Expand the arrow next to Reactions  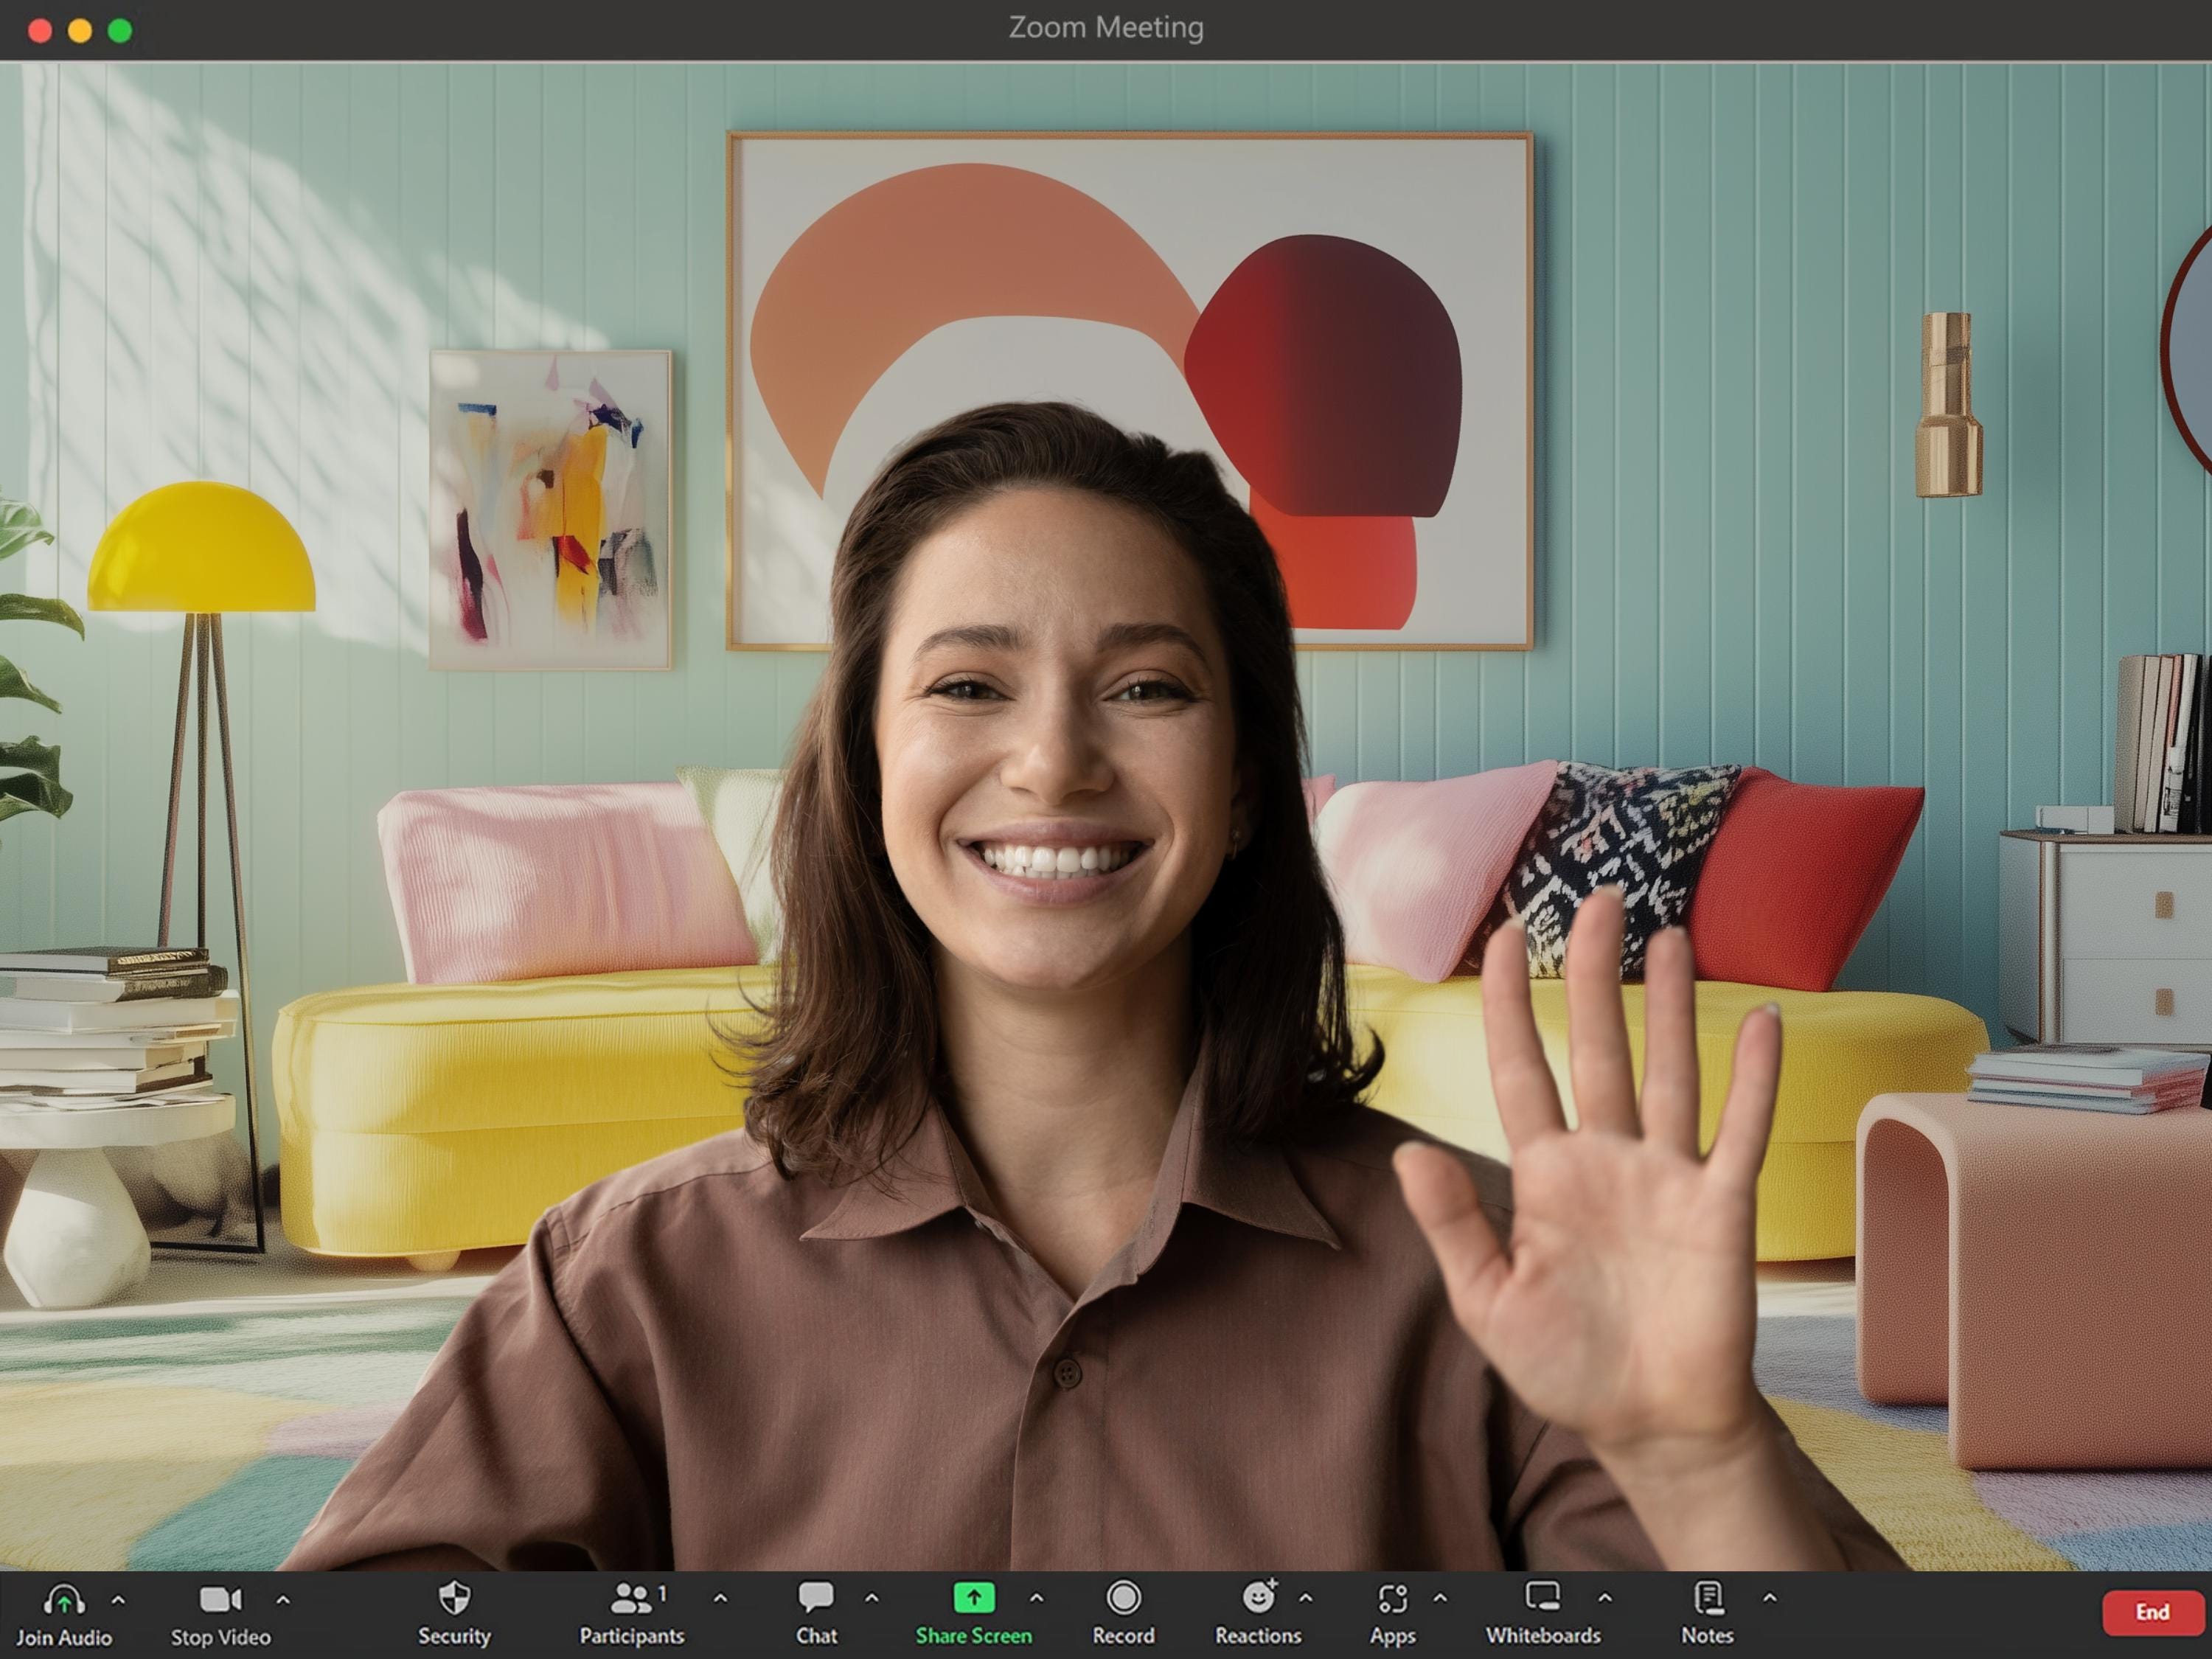tap(1305, 1598)
